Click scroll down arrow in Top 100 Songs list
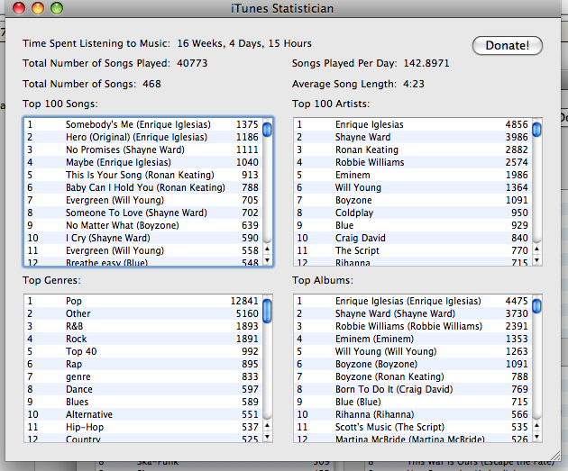 [268, 259]
